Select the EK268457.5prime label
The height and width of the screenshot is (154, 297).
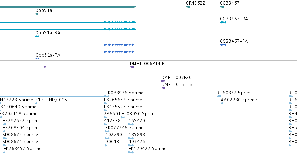[x=22, y=149]
